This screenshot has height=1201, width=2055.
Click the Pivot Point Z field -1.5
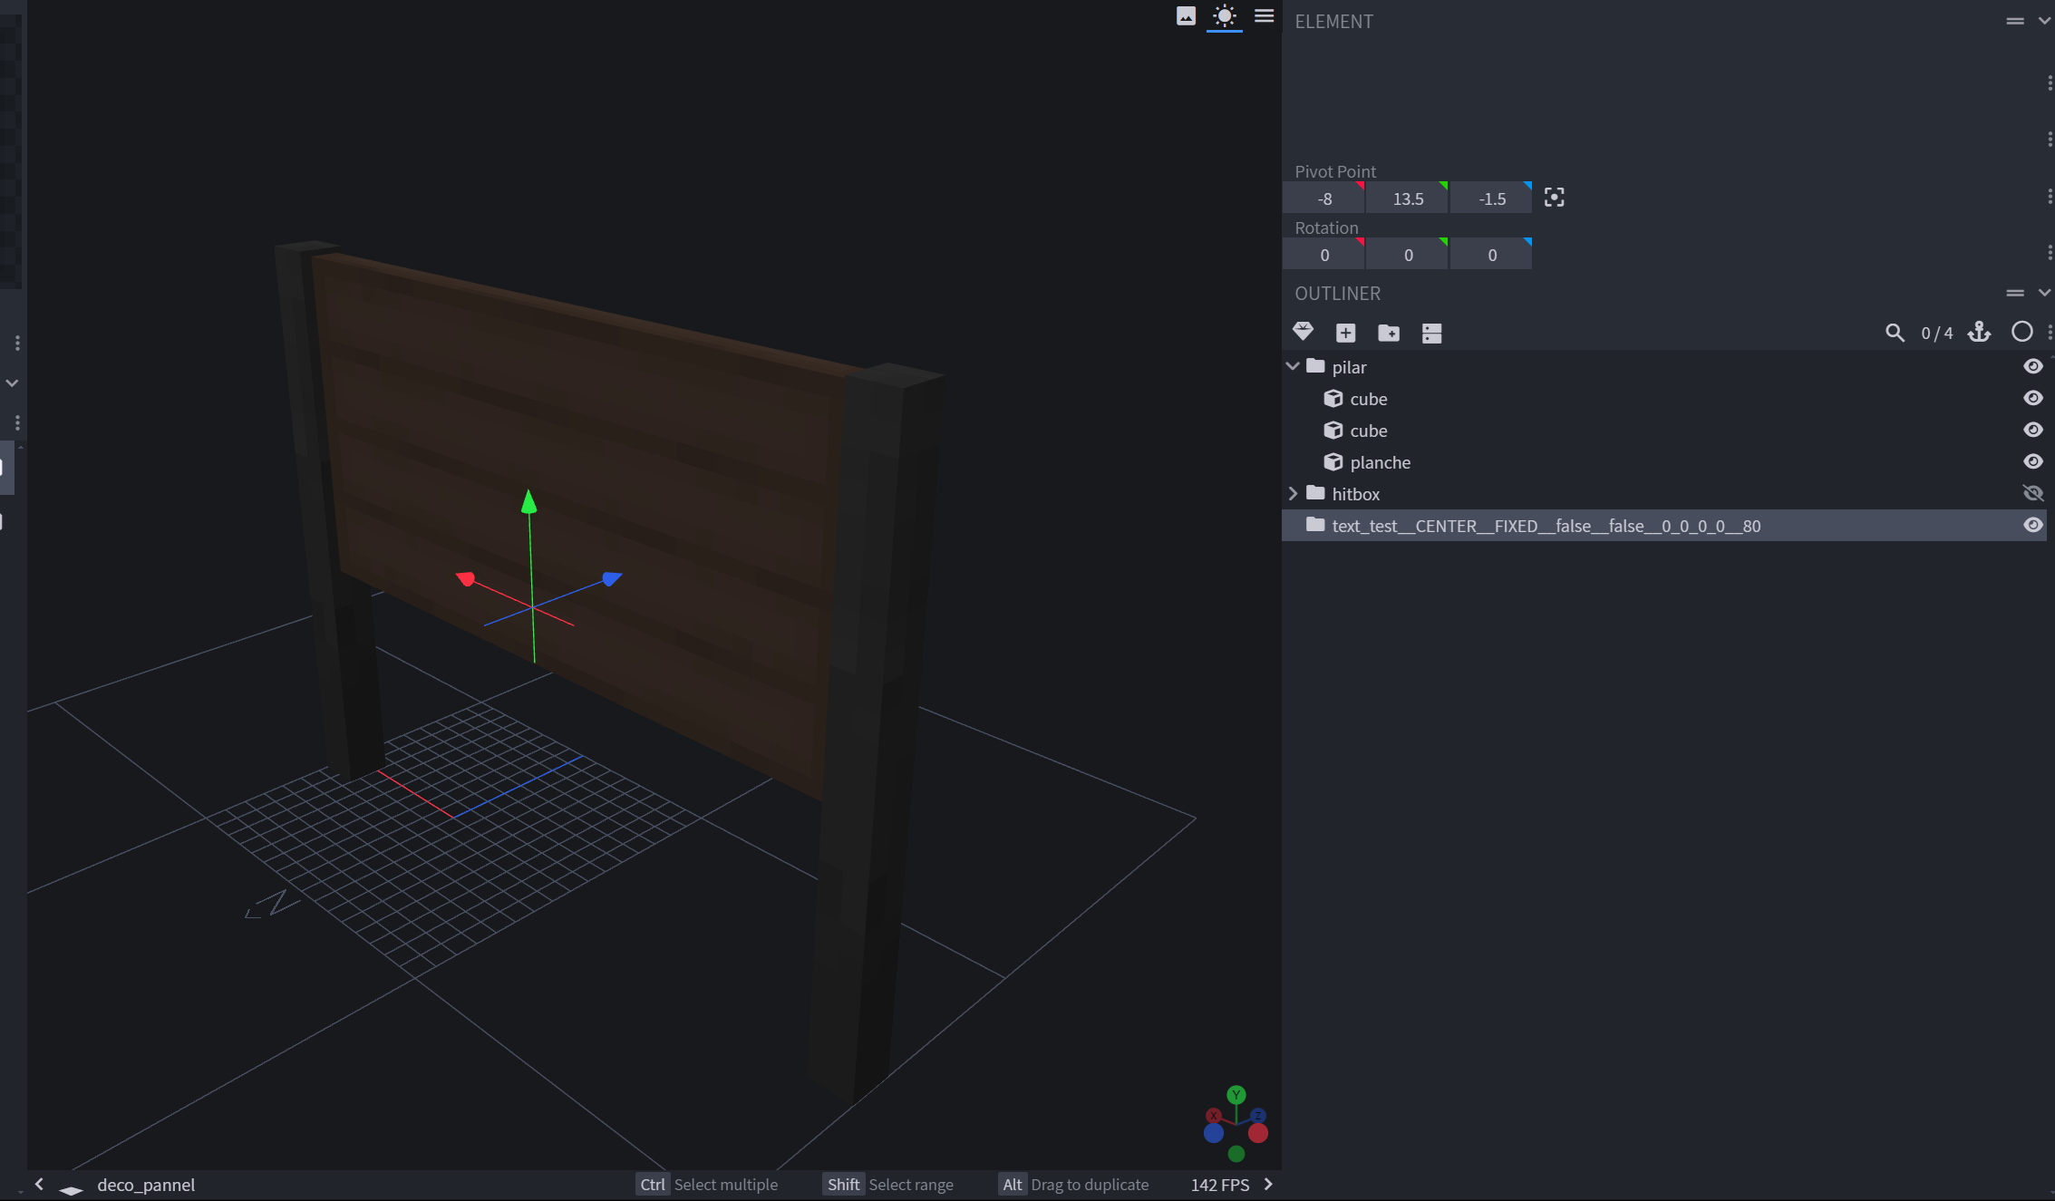pyautogui.click(x=1491, y=199)
